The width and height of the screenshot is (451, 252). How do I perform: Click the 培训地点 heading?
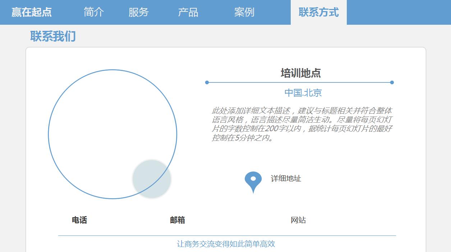tap(300, 73)
